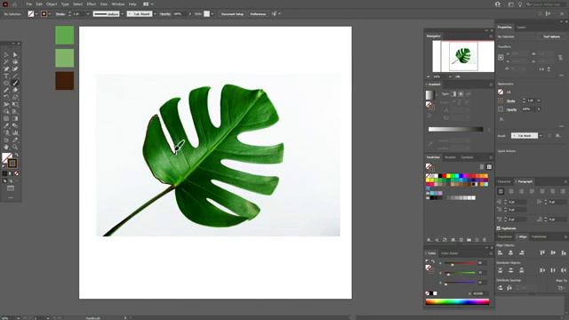The width and height of the screenshot is (569, 320).
Task: Set paint to None in toolbar
Action: click(x=16, y=173)
